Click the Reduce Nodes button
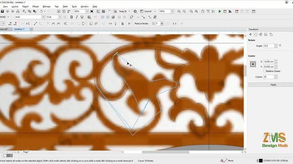The height and width of the screenshot is (164, 293). point(141,24)
